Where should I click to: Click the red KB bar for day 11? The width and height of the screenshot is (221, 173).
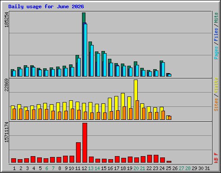[78, 153]
